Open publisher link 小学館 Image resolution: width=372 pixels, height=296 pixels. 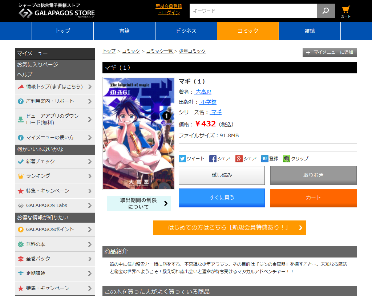(208, 102)
